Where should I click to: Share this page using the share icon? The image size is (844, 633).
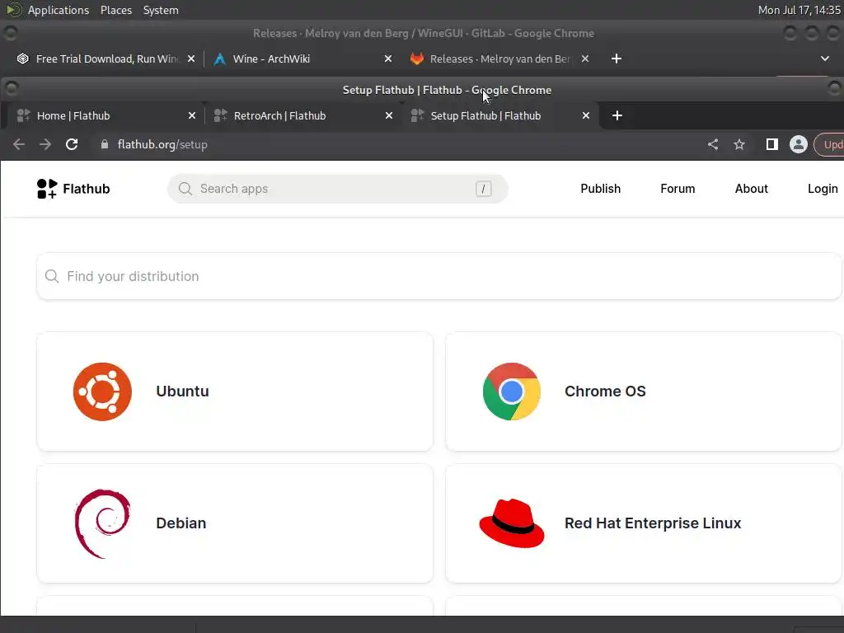click(713, 144)
